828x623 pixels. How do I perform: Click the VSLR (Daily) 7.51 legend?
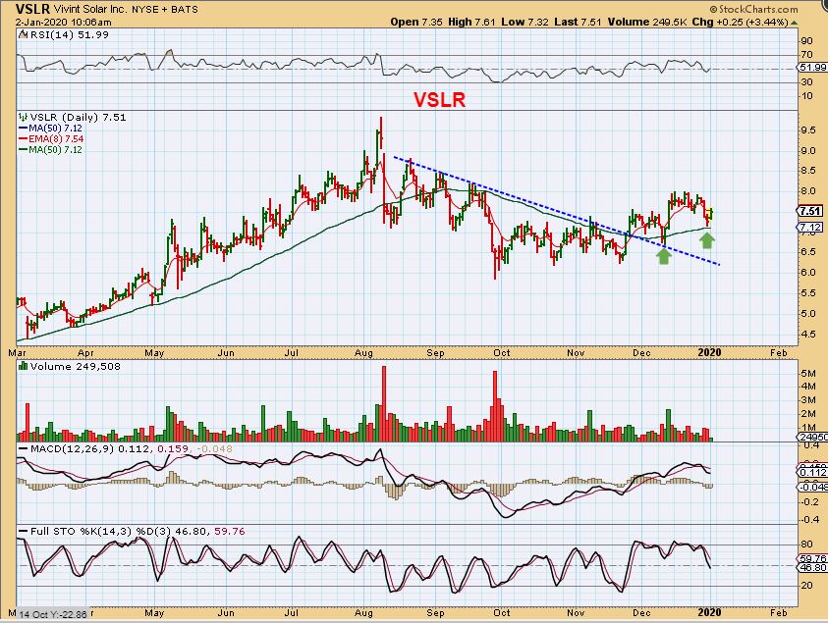click(79, 117)
